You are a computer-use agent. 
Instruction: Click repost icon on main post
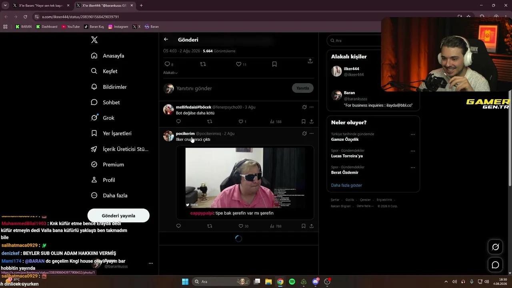[x=203, y=64]
